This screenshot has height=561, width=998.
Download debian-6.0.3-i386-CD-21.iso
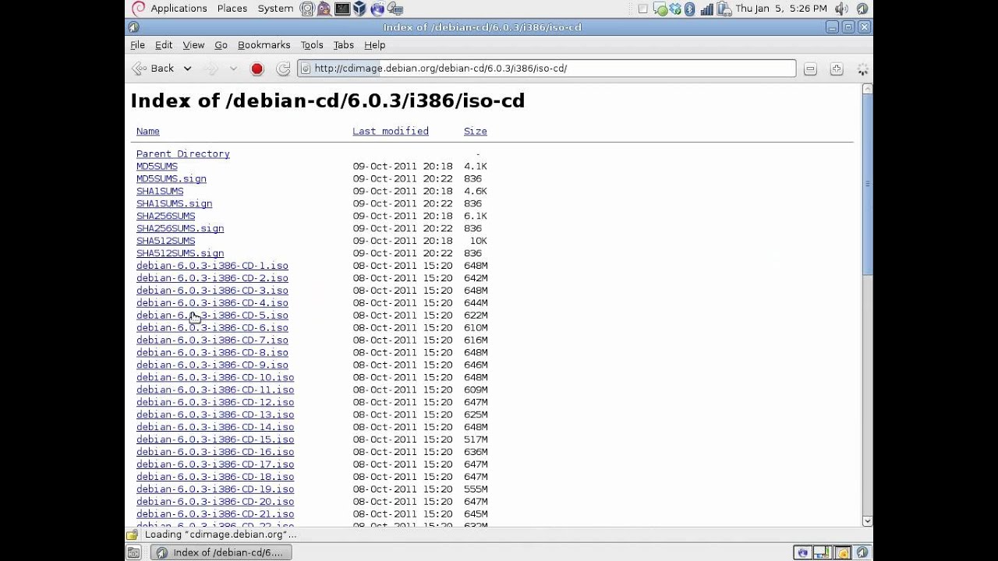pyautogui.click(x=215, y=514)
